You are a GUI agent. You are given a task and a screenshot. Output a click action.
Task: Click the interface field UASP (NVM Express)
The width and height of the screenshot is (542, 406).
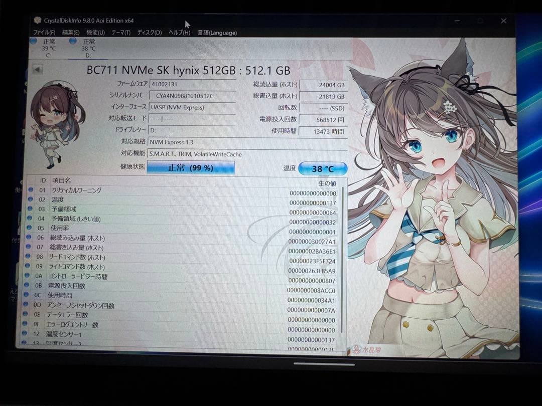click(193, 107)
